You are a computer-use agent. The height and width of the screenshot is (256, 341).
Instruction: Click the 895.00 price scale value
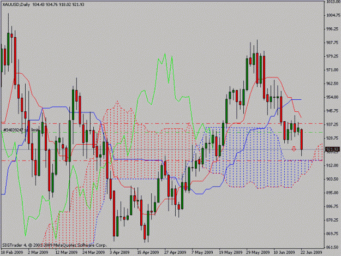pos(332,193)
